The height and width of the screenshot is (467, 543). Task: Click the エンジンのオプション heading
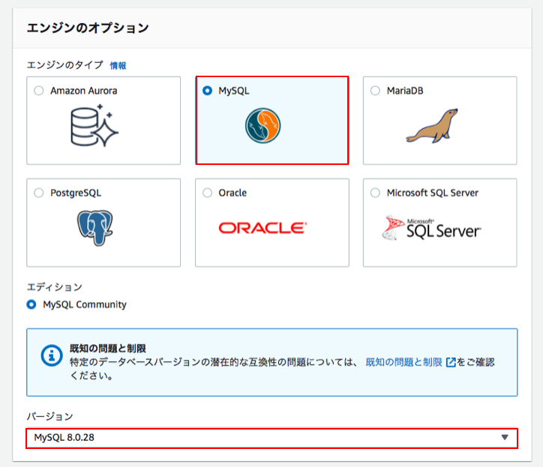88,28
